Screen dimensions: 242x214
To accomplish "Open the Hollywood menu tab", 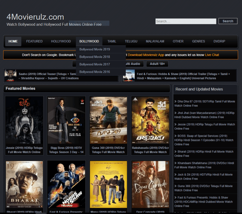I will pyautogui.click(x=61, y=41).
